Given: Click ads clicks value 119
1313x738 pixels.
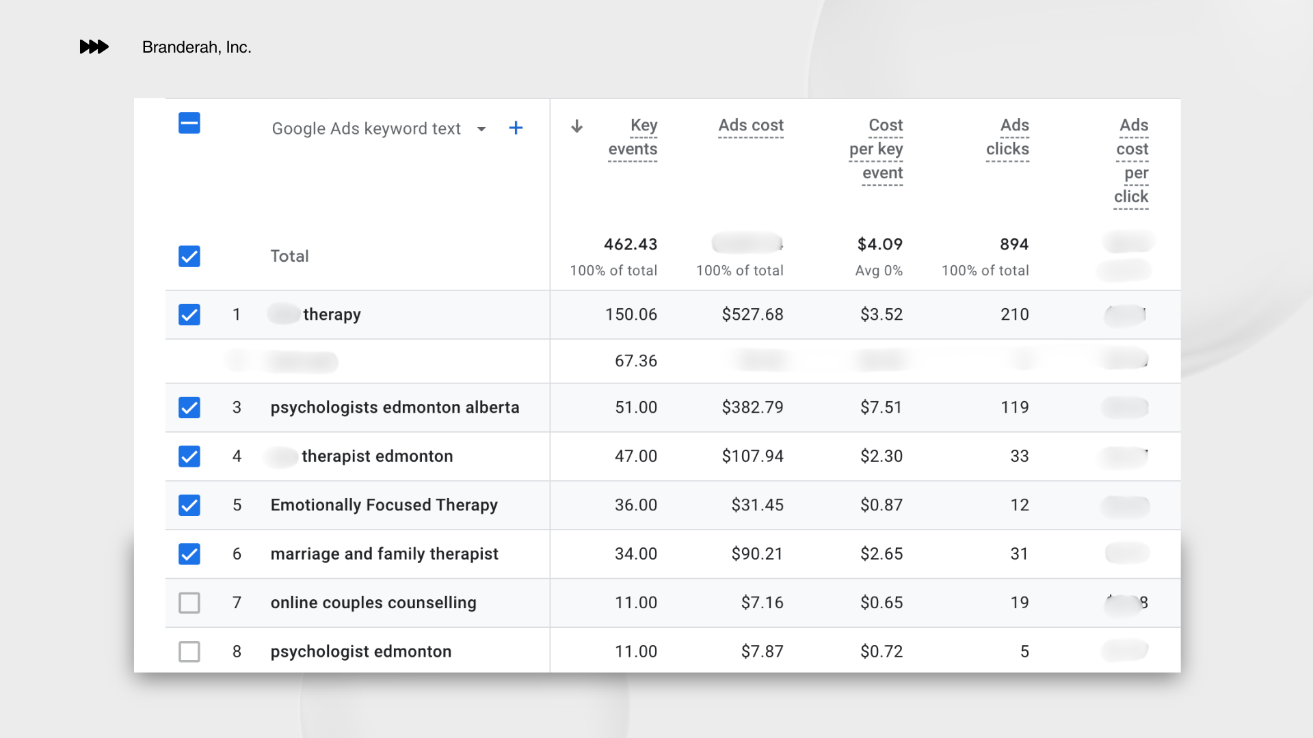Looking at the screenshot, I should pos(1015,407).
